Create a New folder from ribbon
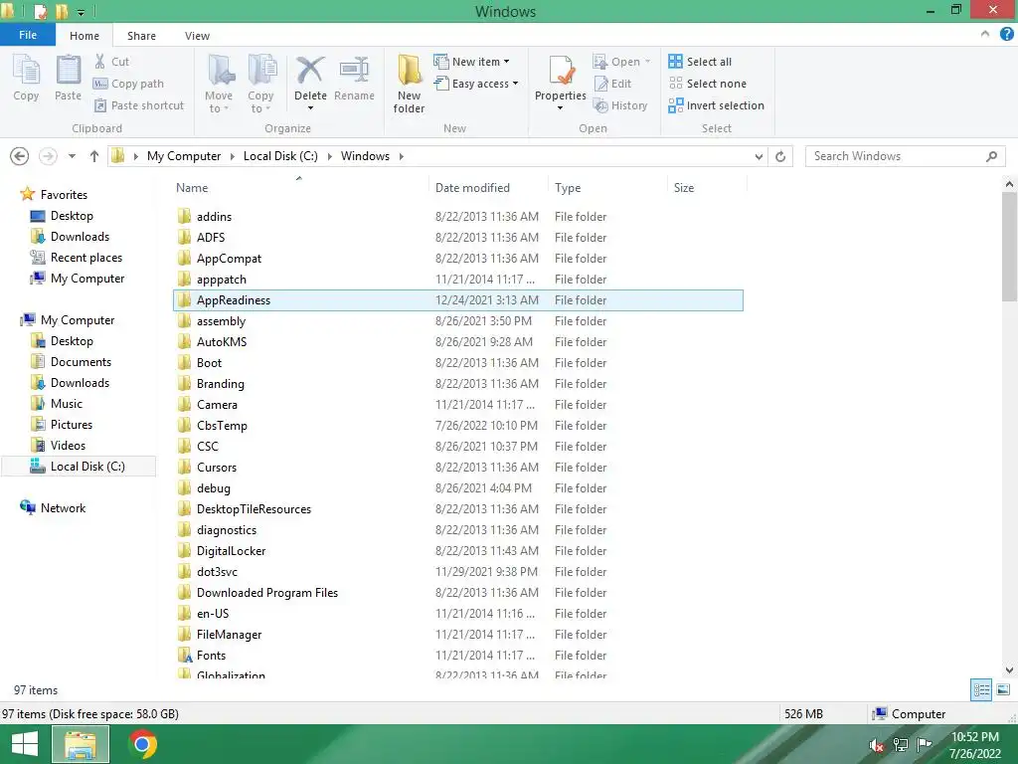Viewport: 1018px width, 764px height. [x=409, y=84]
